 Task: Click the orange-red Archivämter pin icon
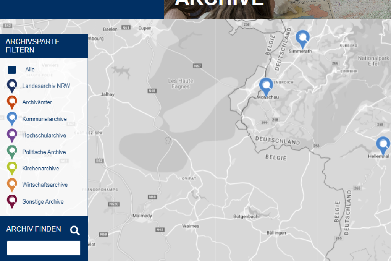(12, 102)
